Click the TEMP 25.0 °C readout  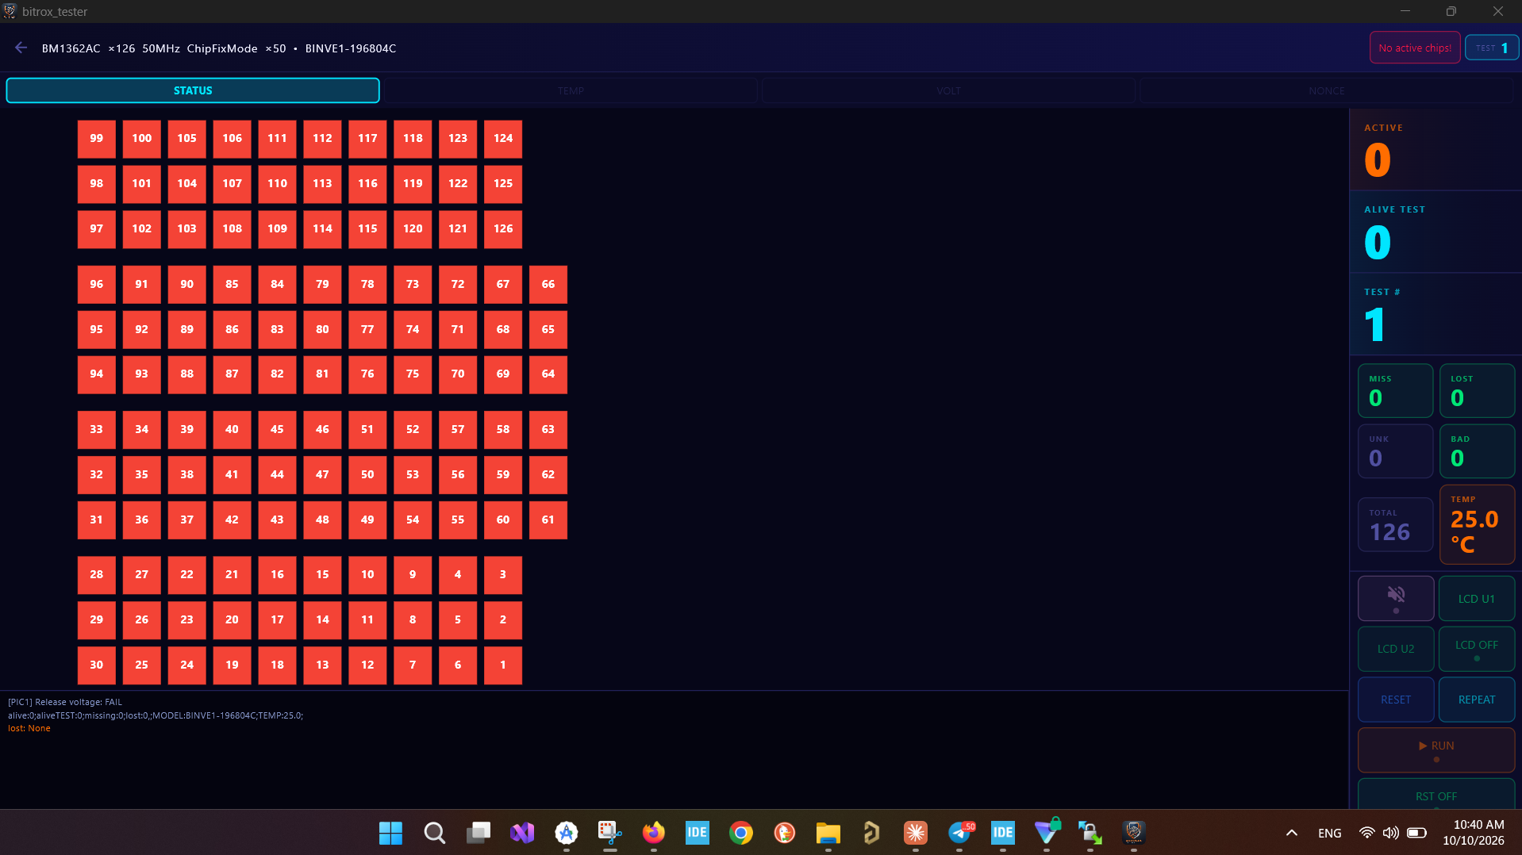[x=1477, y=524]
